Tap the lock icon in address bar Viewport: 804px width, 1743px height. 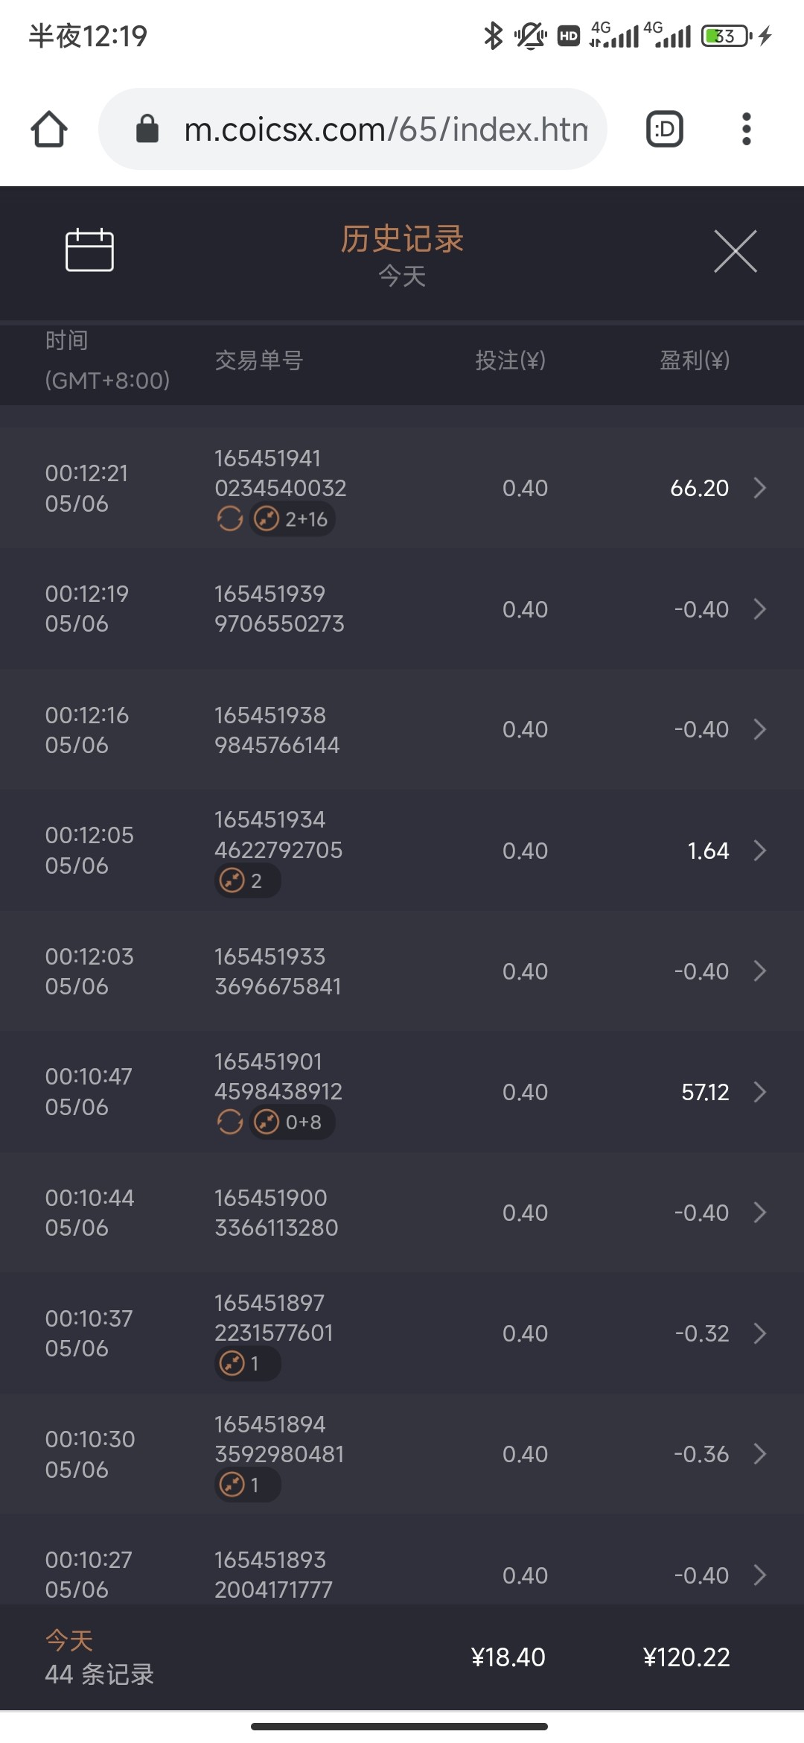pos(147,129)
